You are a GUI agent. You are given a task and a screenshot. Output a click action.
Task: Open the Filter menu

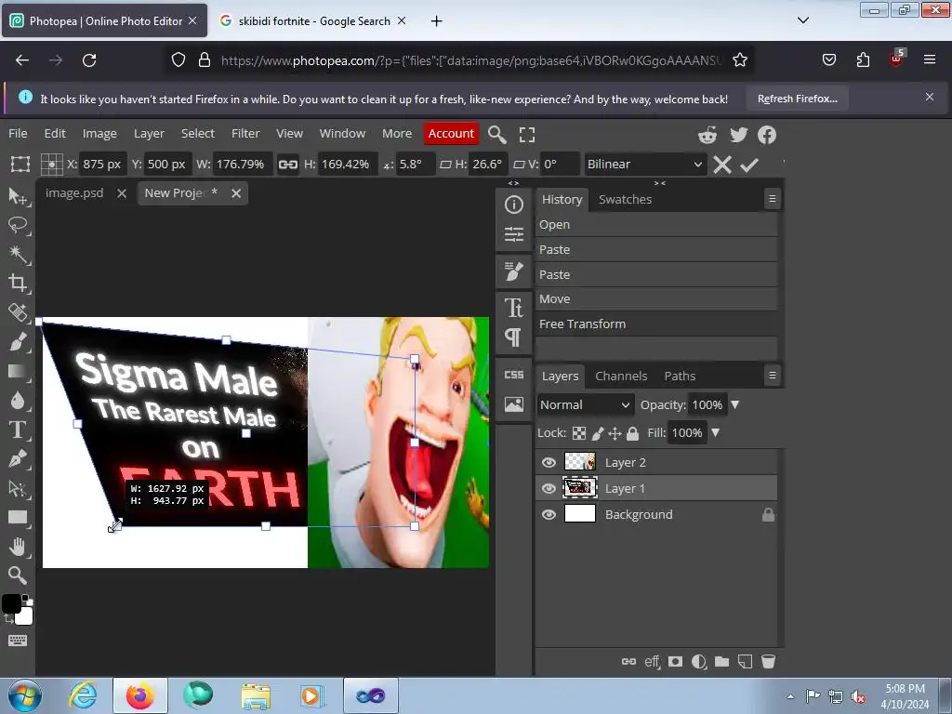(245, 134)
